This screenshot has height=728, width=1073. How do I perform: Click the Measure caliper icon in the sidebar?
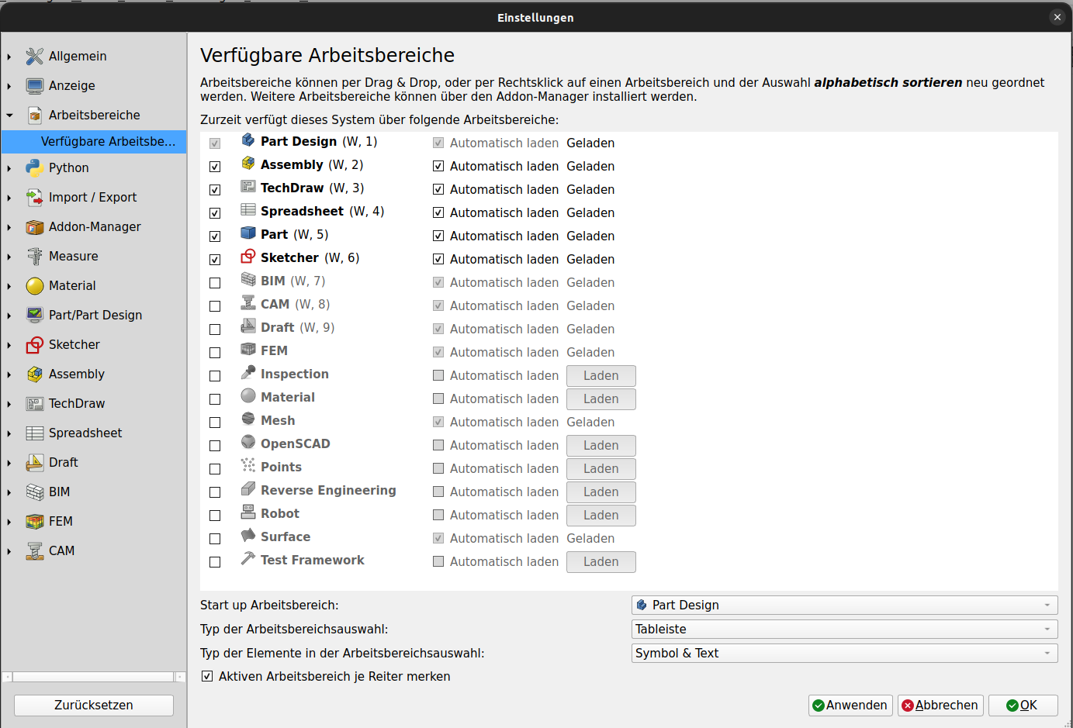click(34, 256)
